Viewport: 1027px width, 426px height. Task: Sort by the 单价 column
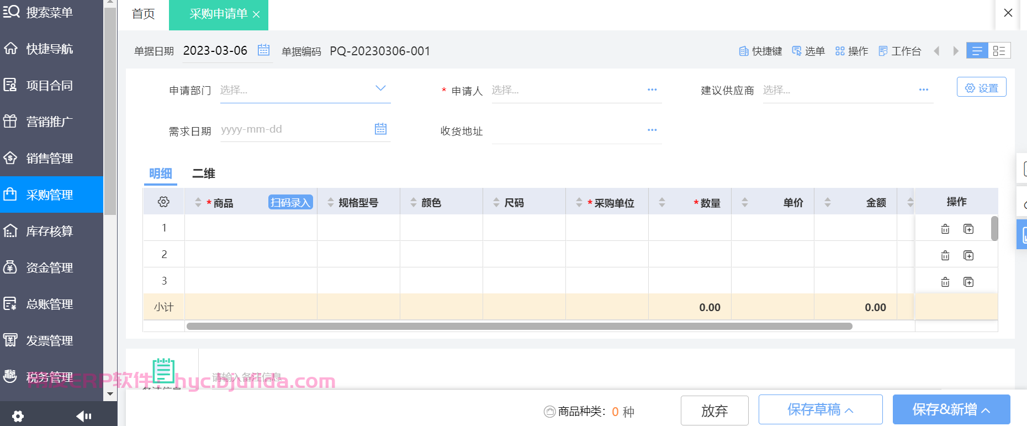(745, 202)
